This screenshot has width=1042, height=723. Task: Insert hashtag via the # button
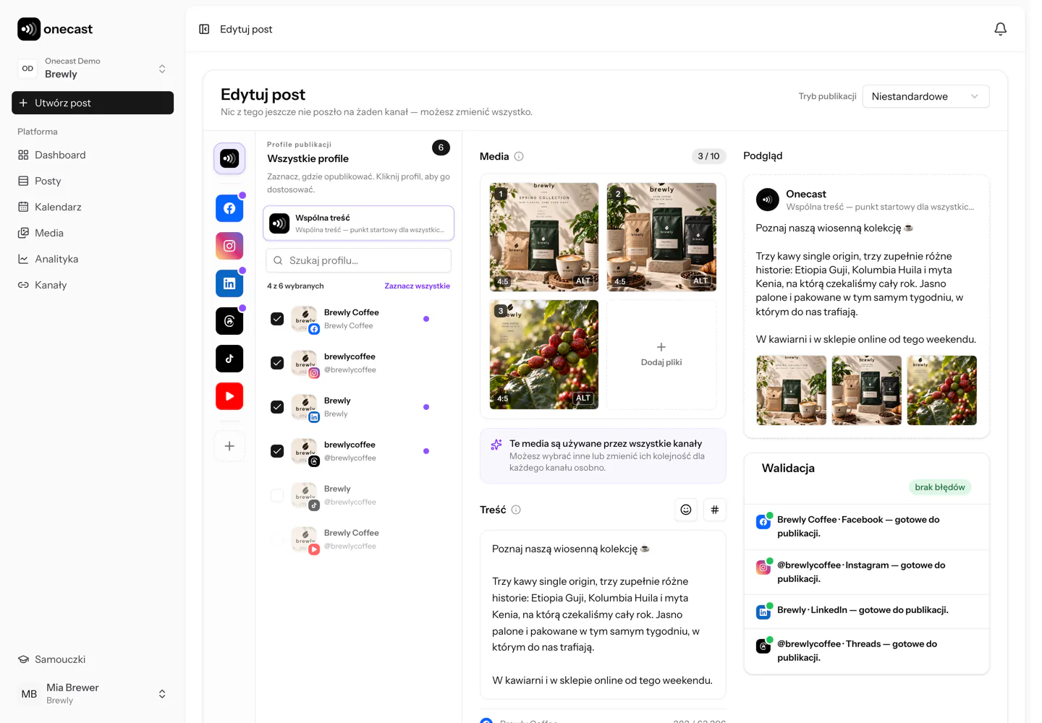[x=714, y=510]
